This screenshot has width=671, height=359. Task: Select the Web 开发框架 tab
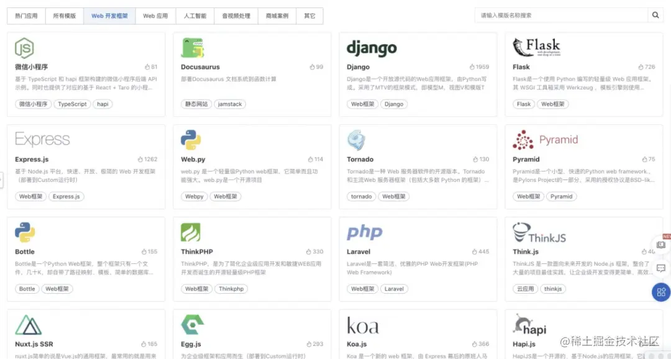(109, 16)
